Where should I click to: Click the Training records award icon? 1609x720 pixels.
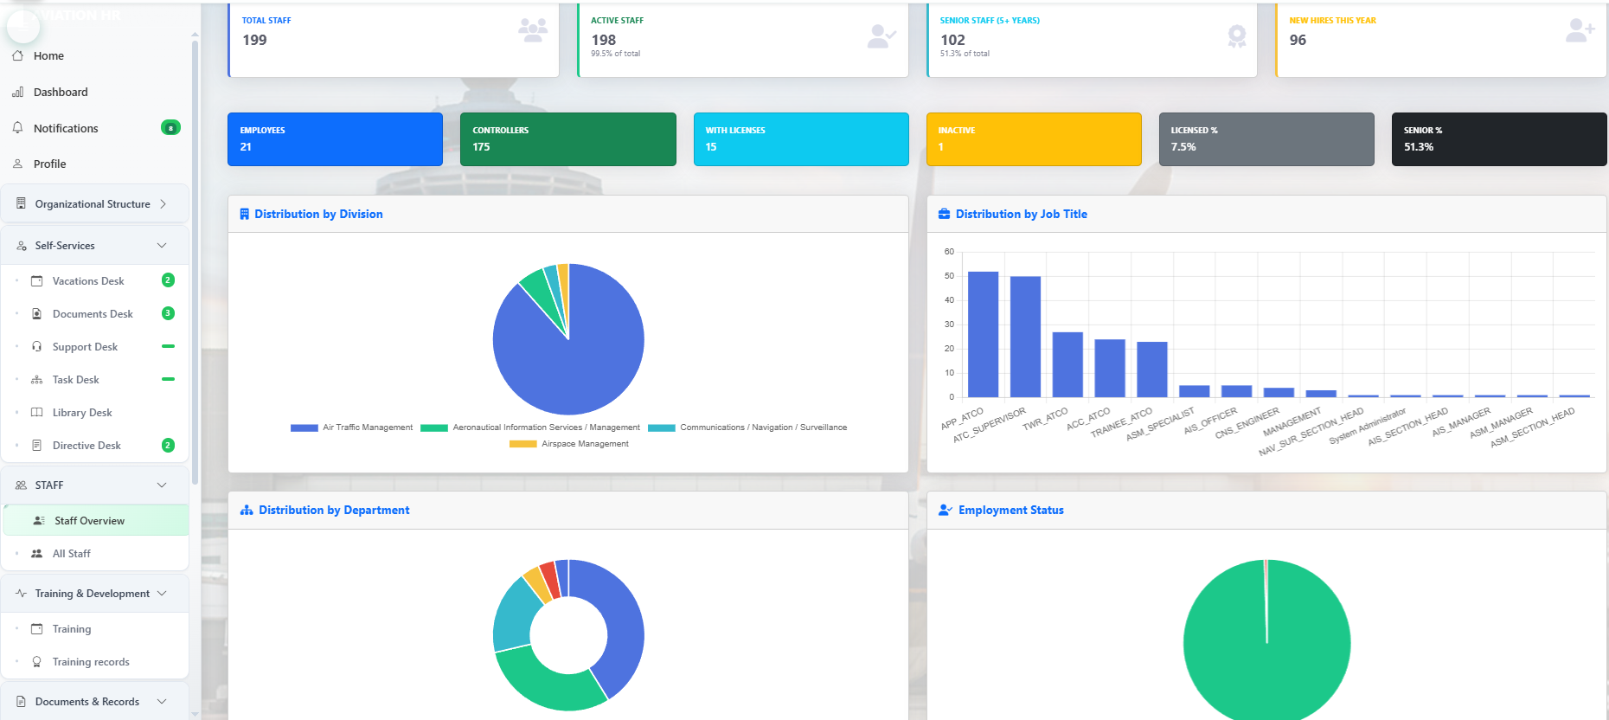point(37,662)
